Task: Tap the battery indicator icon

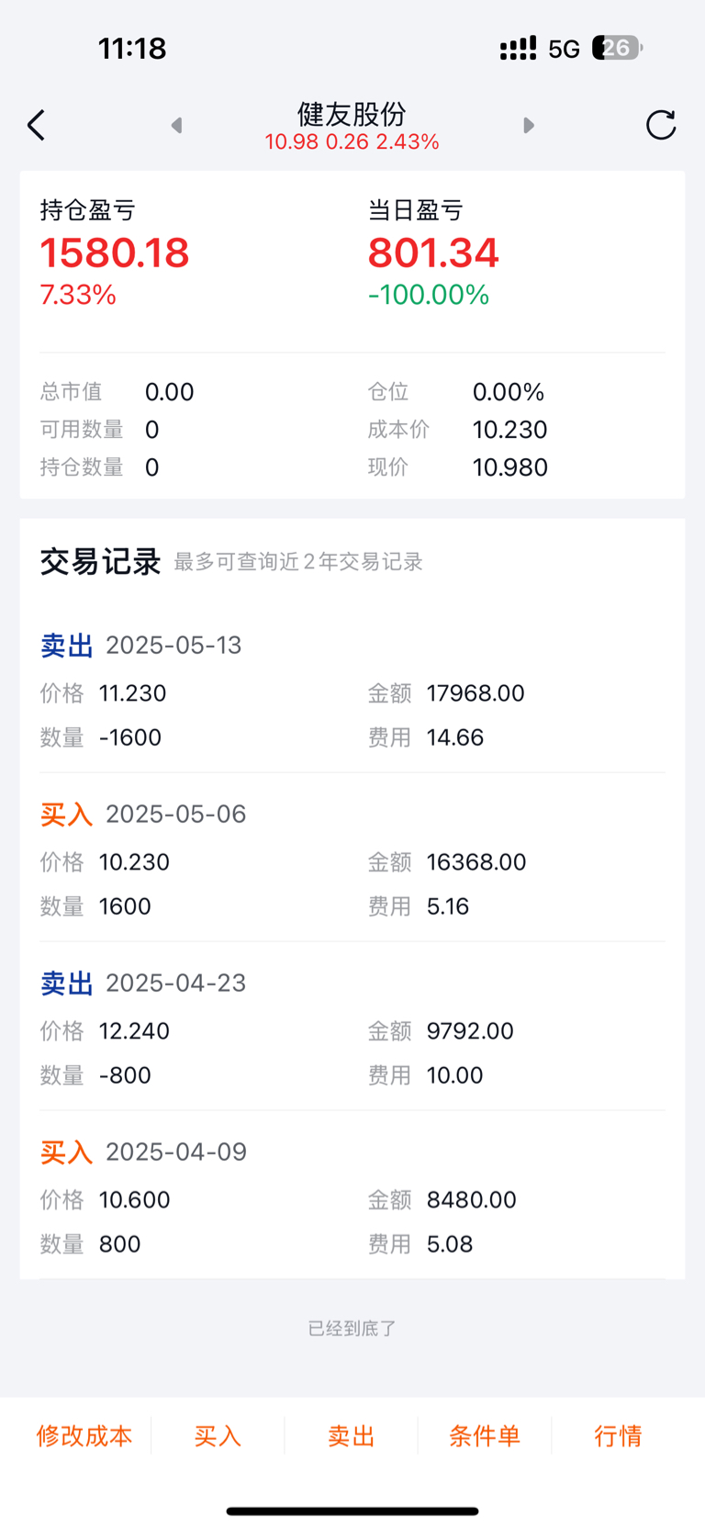Action: tap(617, 48)
